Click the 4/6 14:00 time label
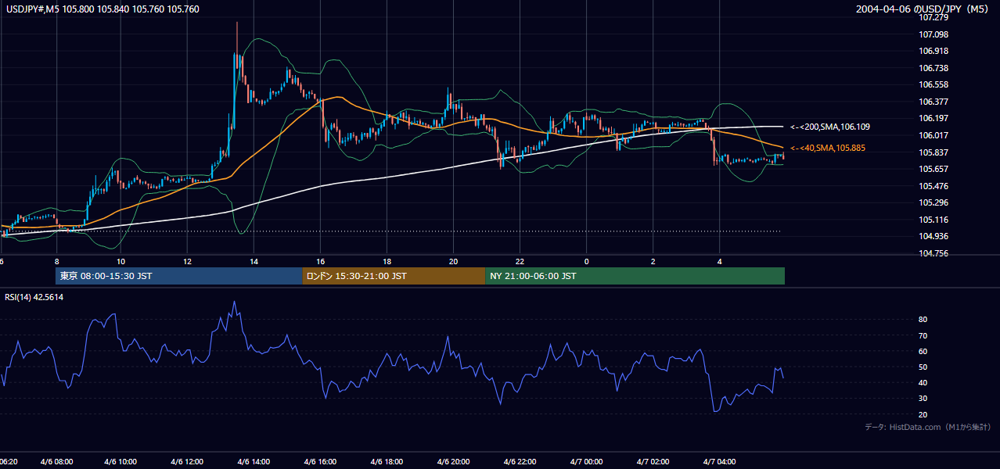The height and width of the screenshot is (469, 1000). click(x=254, y=462)
